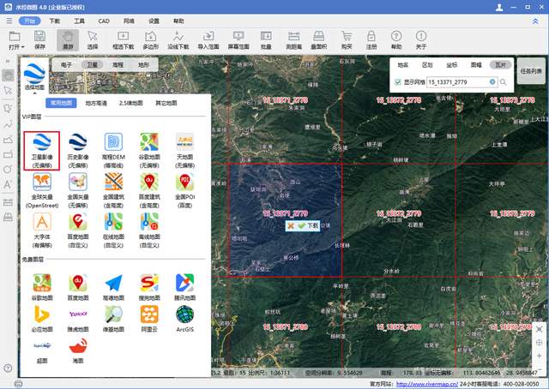Expand the 选择地图 map chooser
The height and width of the screenshot is (389, 549).
[35, 75]
